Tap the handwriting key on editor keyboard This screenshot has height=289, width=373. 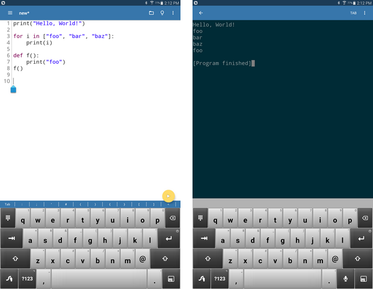[x=9, y=279]
